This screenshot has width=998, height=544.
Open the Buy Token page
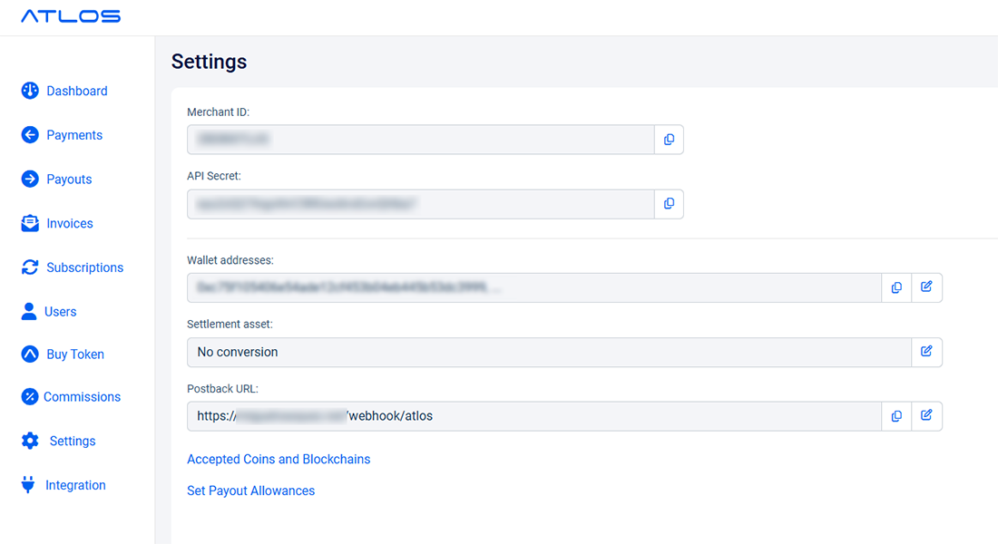click(74, 355)
